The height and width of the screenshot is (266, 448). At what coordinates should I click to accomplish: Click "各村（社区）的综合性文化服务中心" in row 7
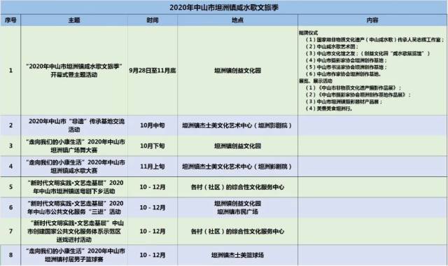[x=237, y=231]
